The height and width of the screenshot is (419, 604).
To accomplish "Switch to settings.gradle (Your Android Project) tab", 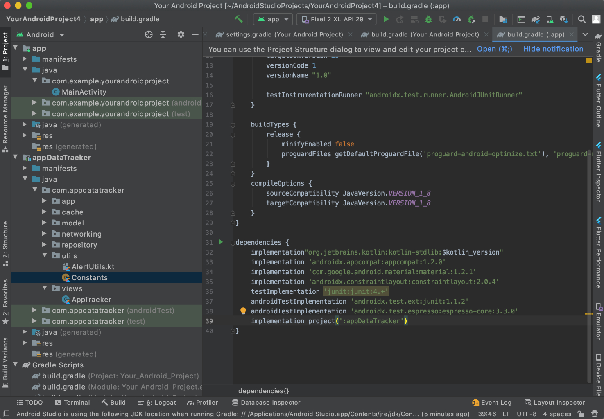I will (x=284, y=34).
